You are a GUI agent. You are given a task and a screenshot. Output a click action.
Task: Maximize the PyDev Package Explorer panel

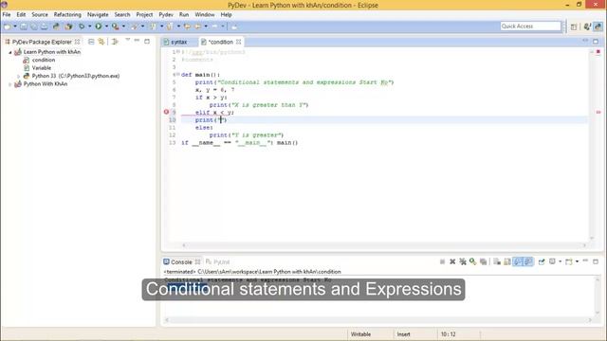coord(147,41)
